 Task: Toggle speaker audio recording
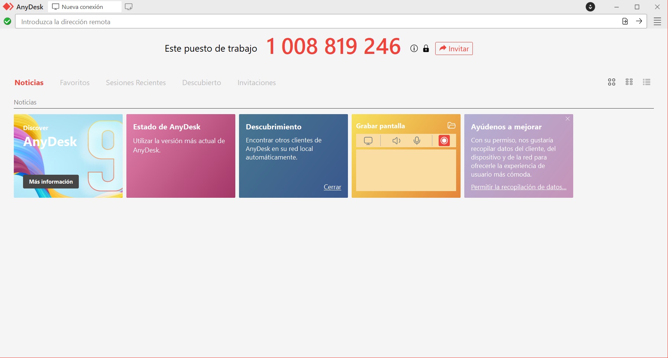click(x=396, y=141)
